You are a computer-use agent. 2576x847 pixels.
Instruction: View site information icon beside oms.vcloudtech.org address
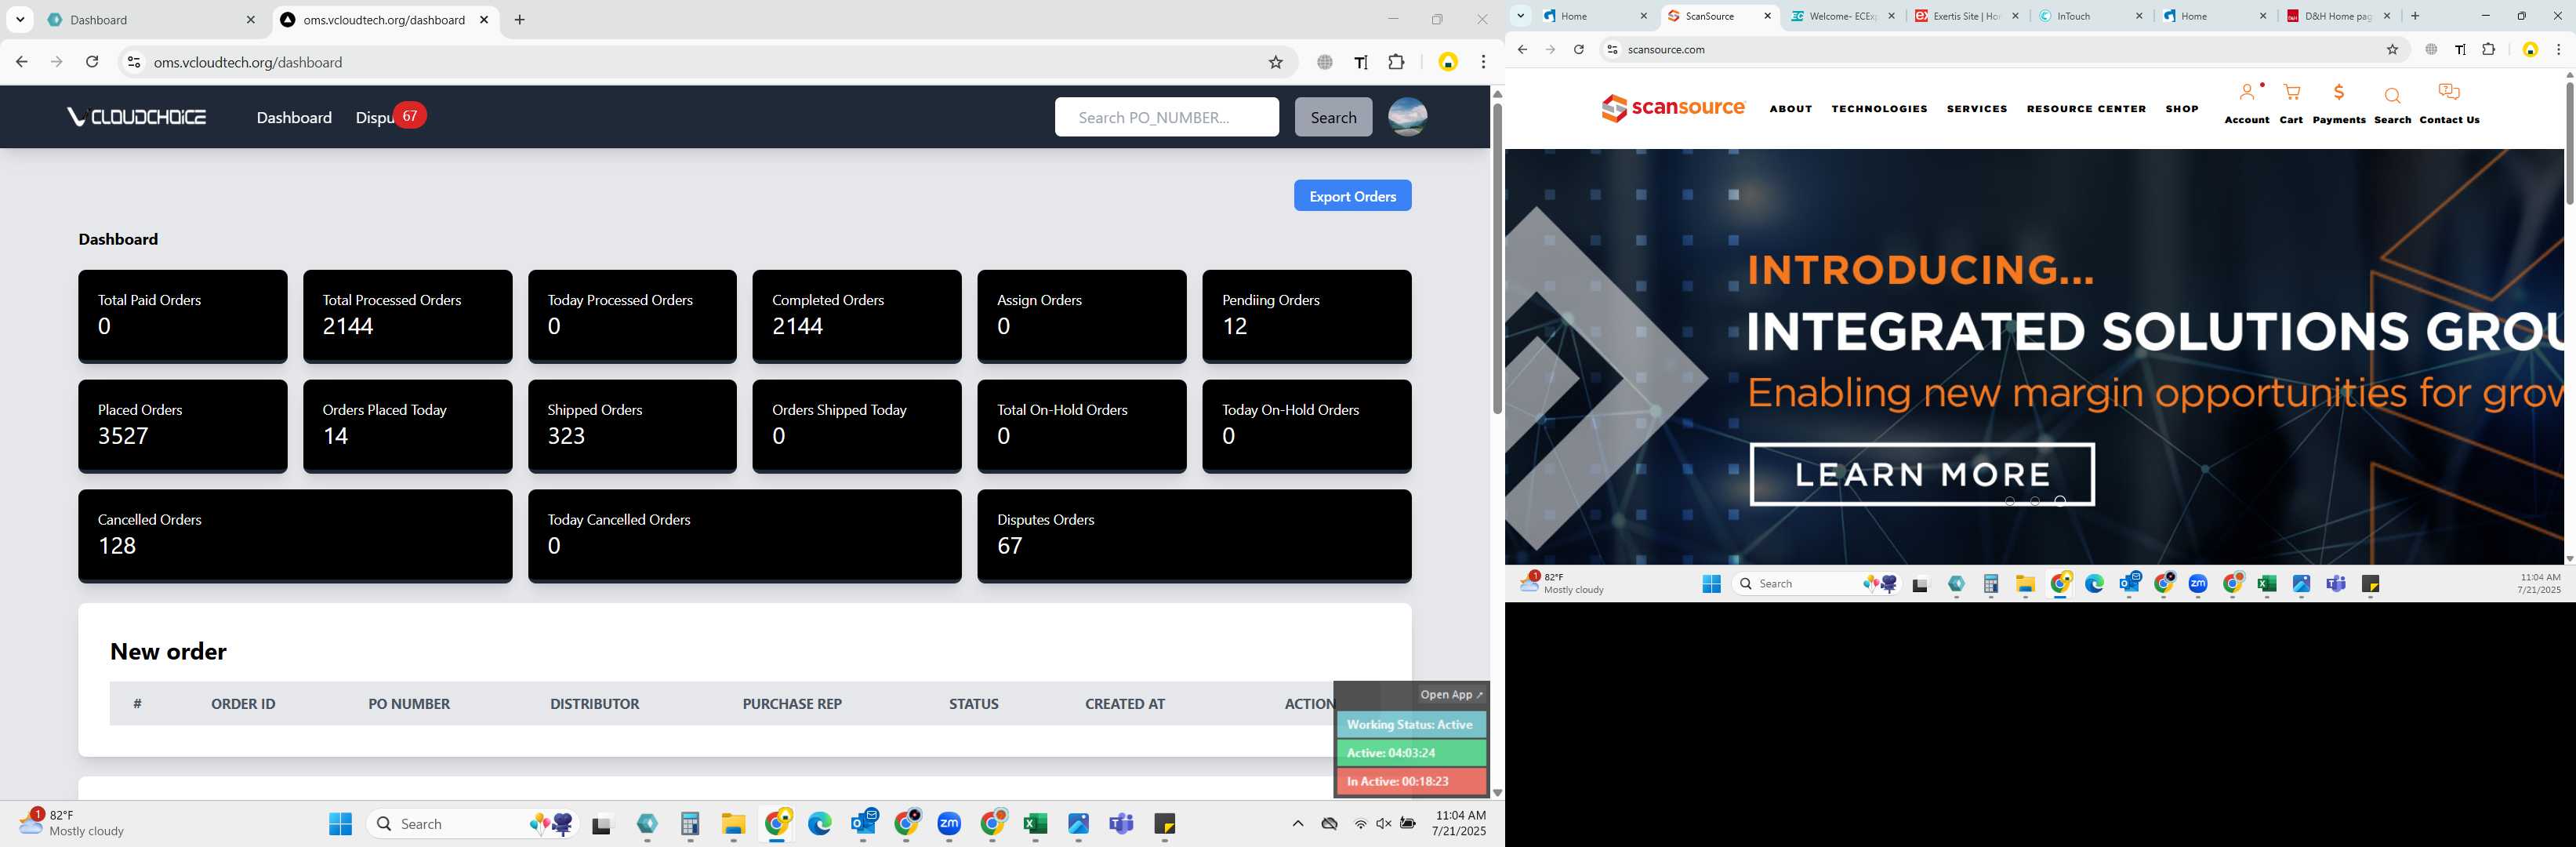133,62
